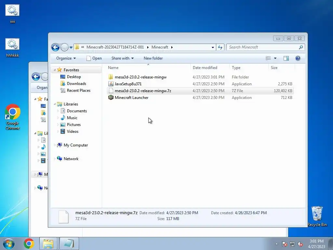Select the JavaSetup8u371 application icon

click(111, 84)
